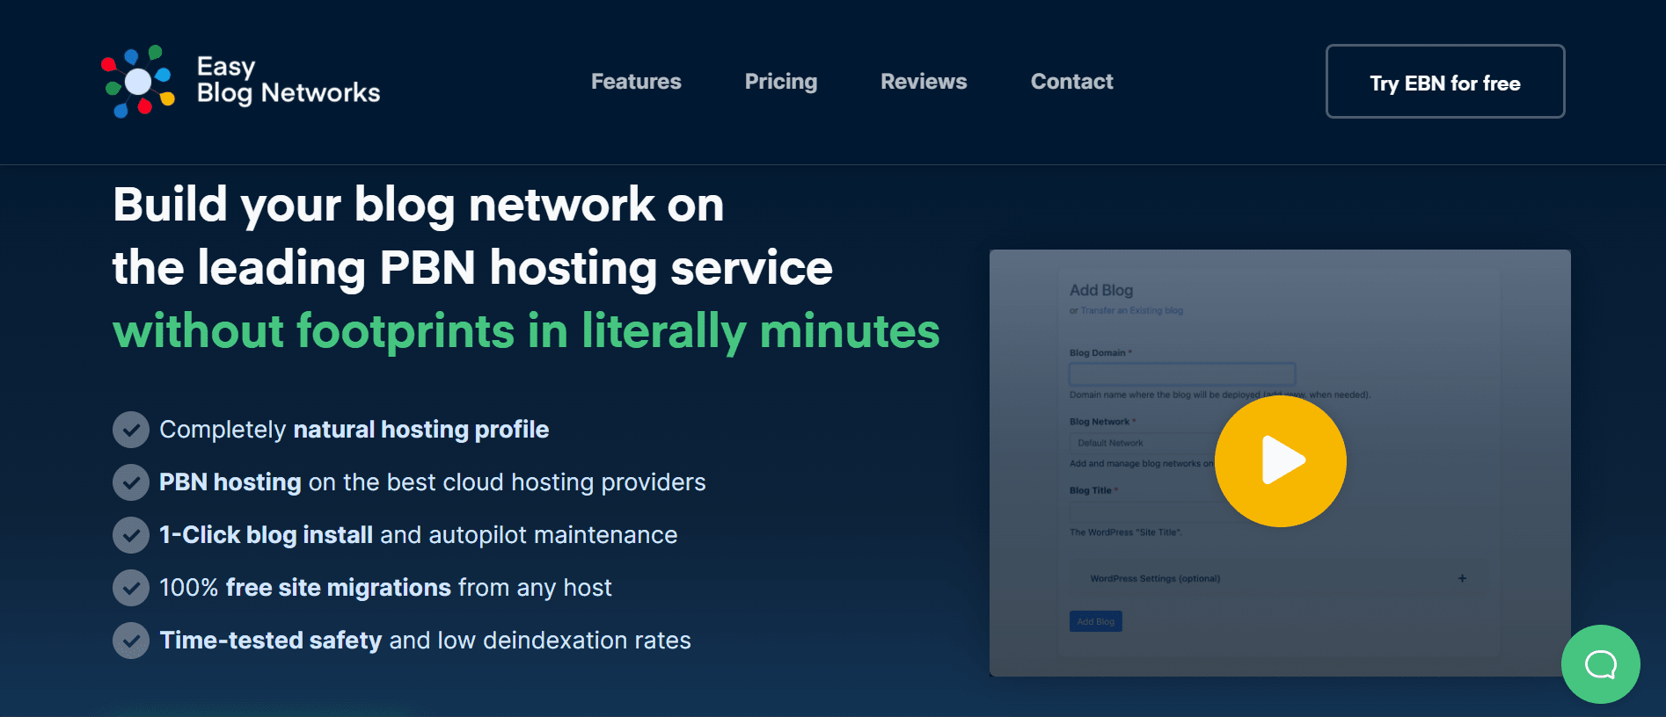Click the Try EBN for free button
This screenshot has width=1666, height=717.
[x=1445, y=81]
